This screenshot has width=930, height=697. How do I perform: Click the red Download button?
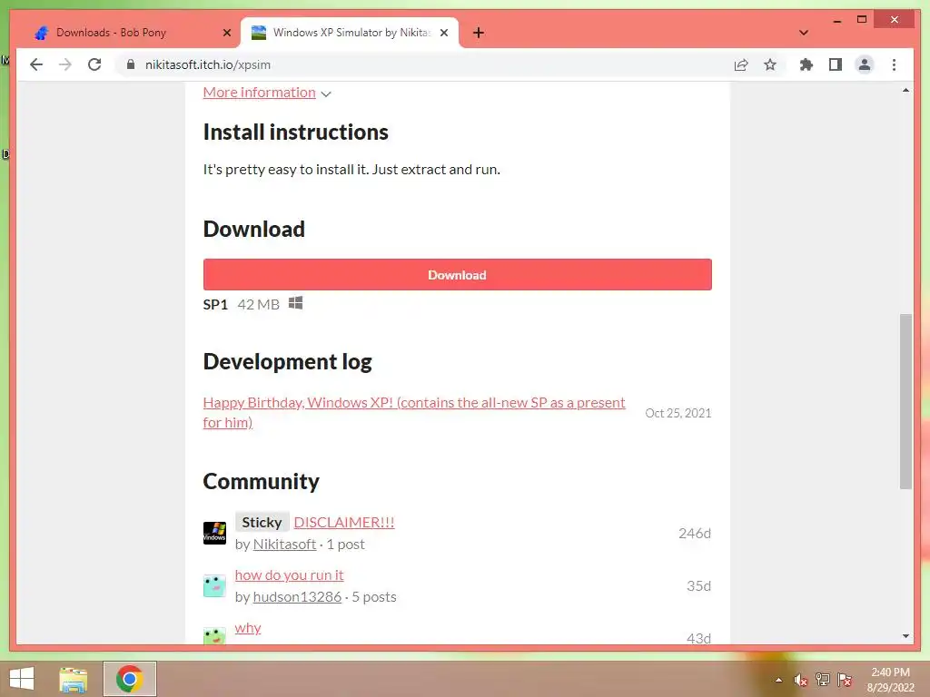coord(458,274)
